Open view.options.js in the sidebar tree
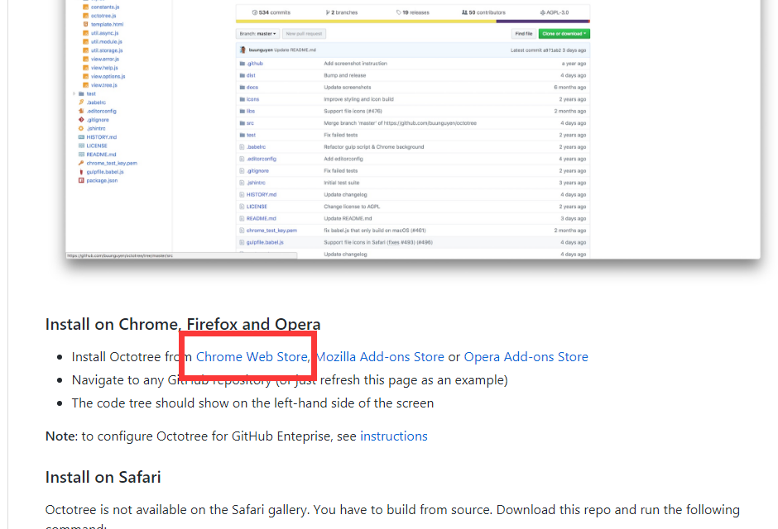This screenshot has height=529, width=778. [108, 76]
